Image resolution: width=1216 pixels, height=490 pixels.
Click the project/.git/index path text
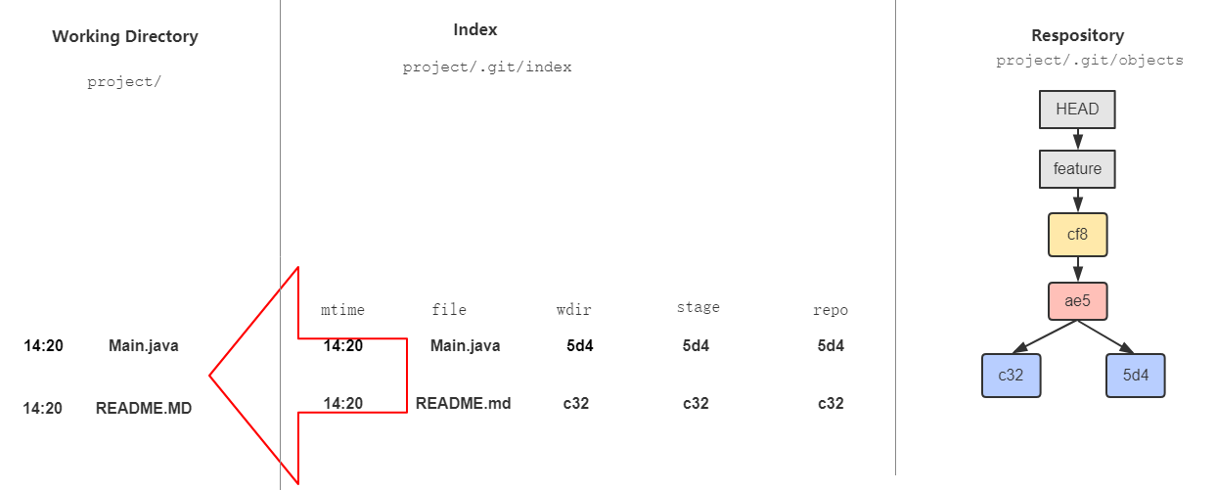pos(487,67)
